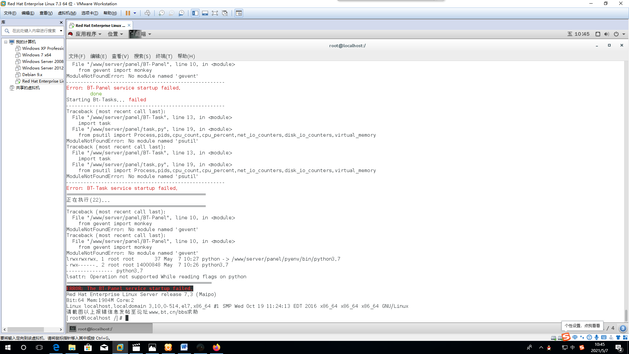Toggle Sogou punctuation mode icon
629x354 pixels.
(x=582, y=337)
